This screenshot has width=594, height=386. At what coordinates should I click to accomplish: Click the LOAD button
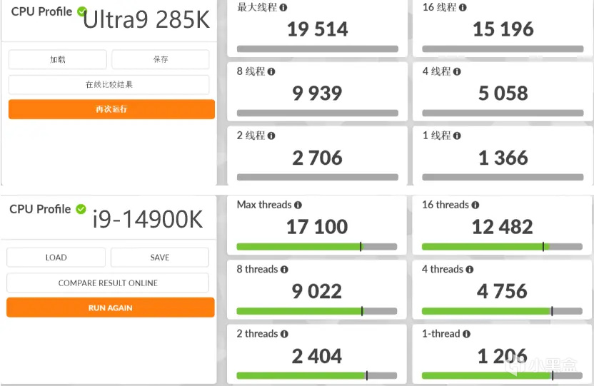56,258
